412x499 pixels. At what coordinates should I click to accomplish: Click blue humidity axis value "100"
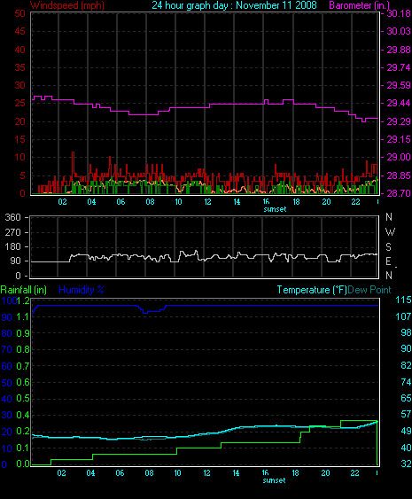(x=9, y=300)
